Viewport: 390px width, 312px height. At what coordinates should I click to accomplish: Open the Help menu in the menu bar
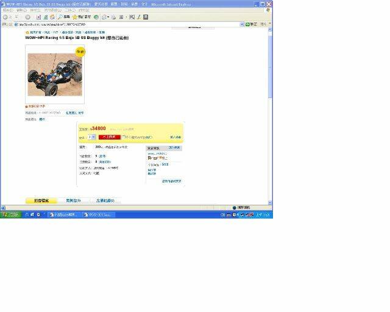coord(84,10)
